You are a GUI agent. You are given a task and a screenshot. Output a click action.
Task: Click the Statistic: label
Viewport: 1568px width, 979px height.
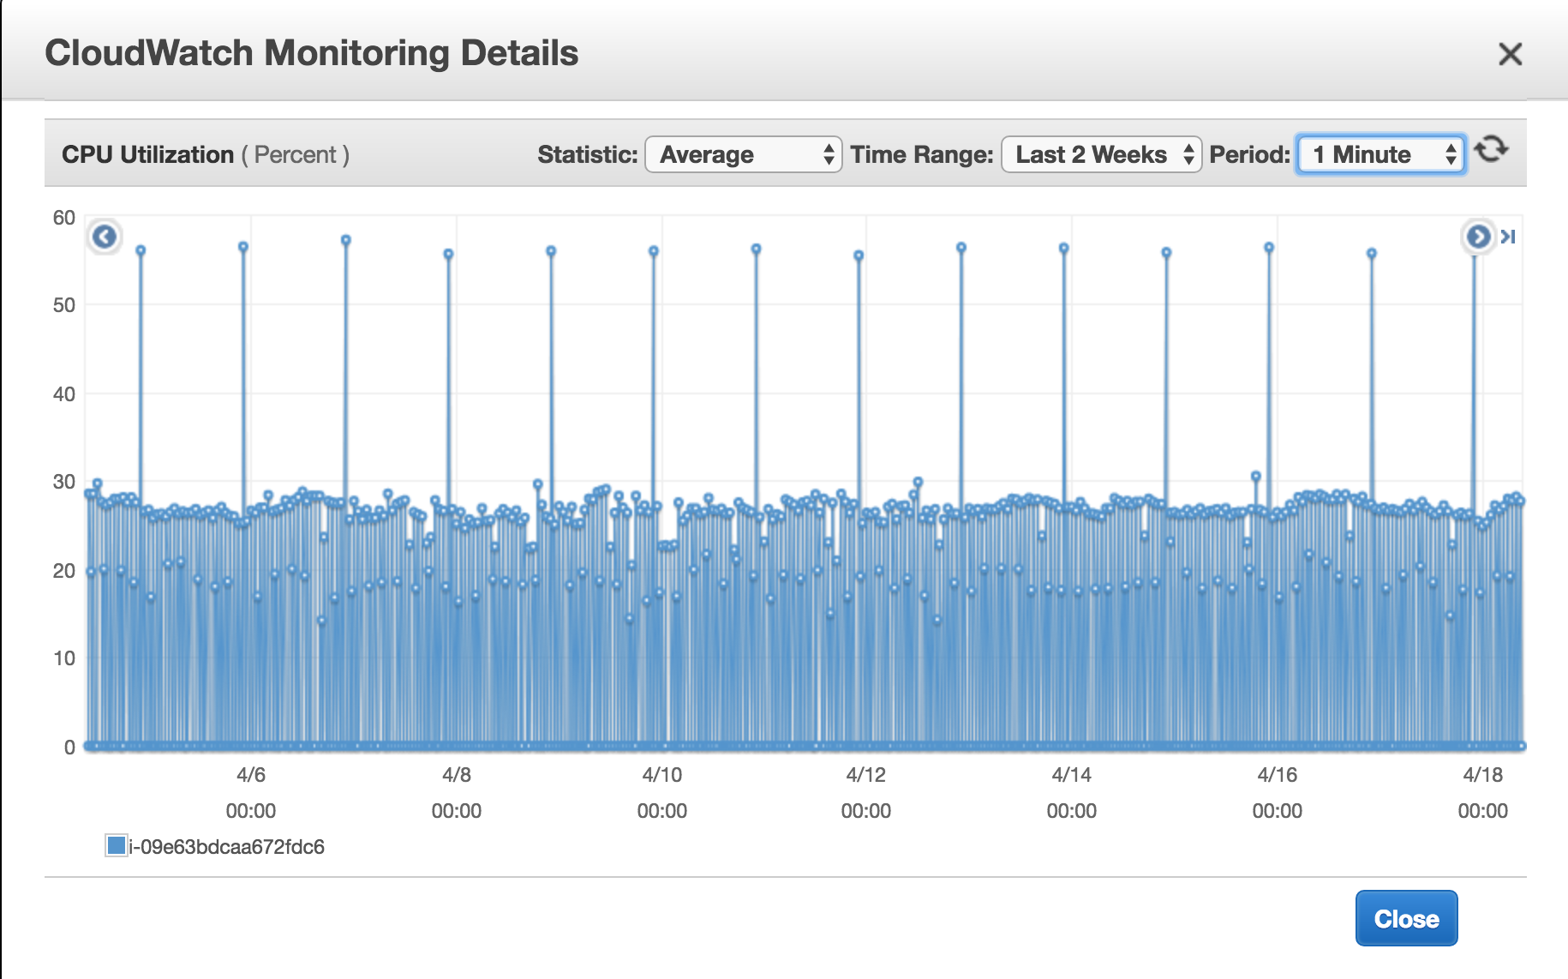pos(588,154)
